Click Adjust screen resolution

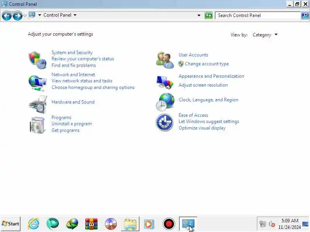click(x=203, y=85)
